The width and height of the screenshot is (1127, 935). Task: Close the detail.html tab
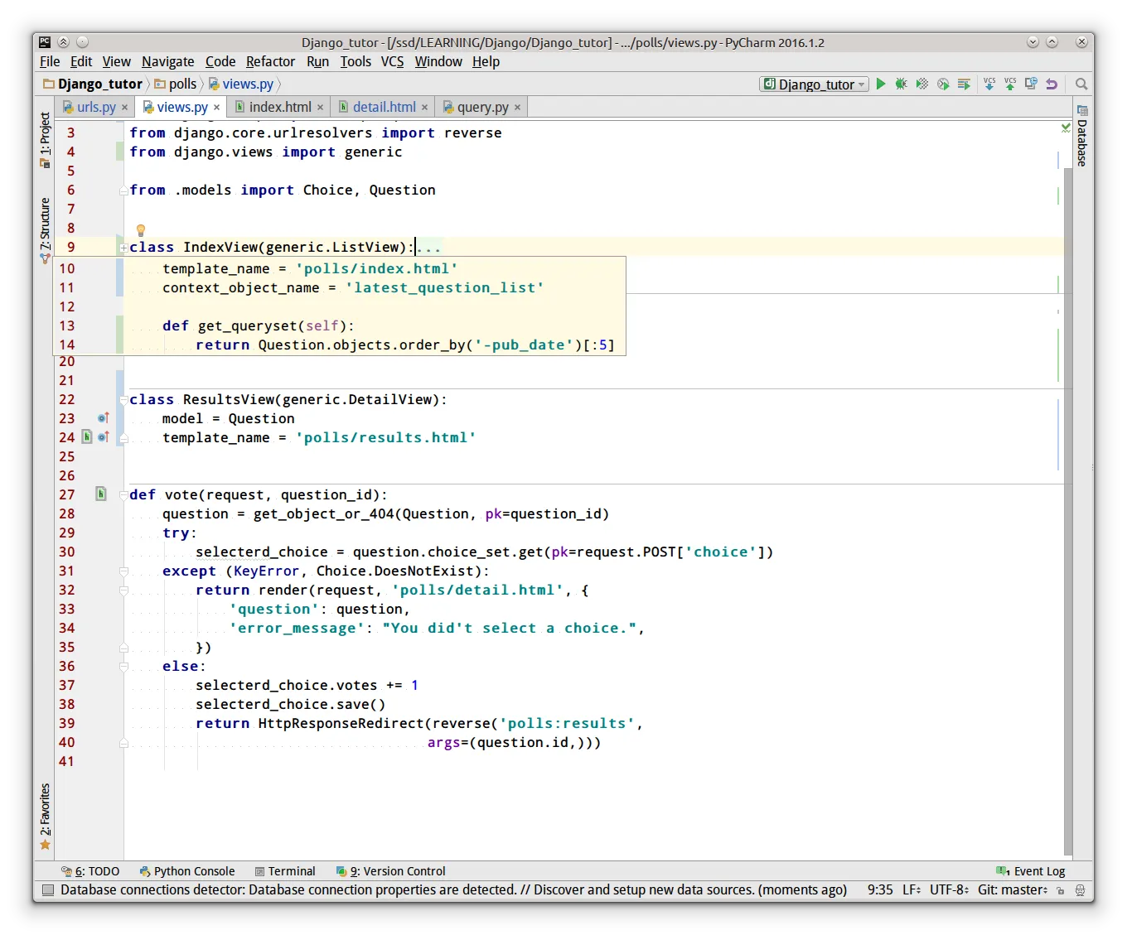pos(425,108)
